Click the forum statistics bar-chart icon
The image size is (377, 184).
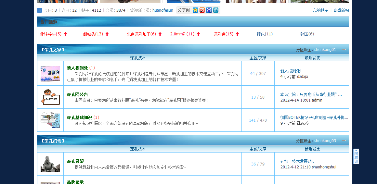(x=39, y=10)
